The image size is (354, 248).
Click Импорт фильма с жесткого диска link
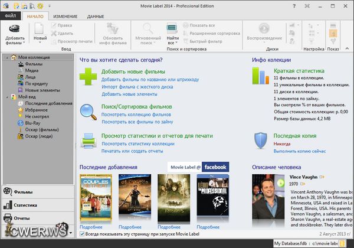coord(136,87)
